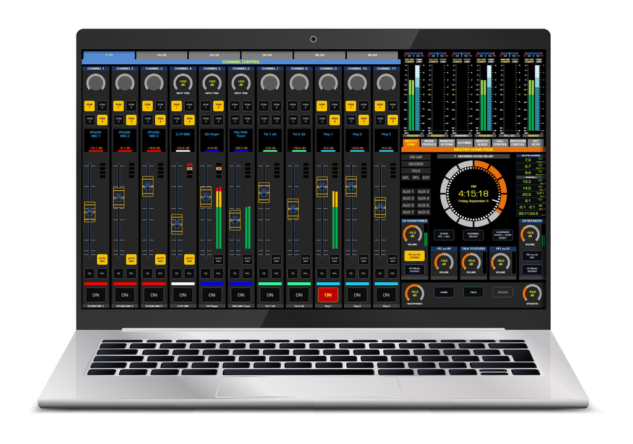Image resolution: width=633 pixels, height=444 pixels.
Task: Click the Channel 1 fader handle
Action: tap(90, 212)
